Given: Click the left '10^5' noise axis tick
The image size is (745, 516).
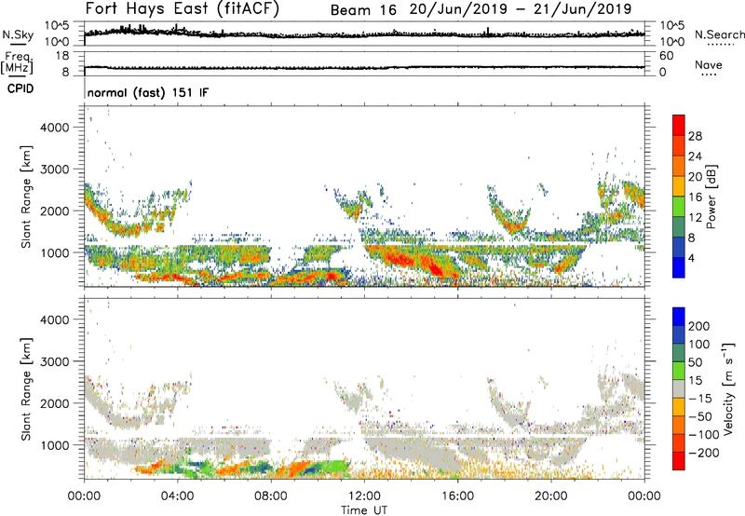Looking at the screenshot, I should click(57, 26).
